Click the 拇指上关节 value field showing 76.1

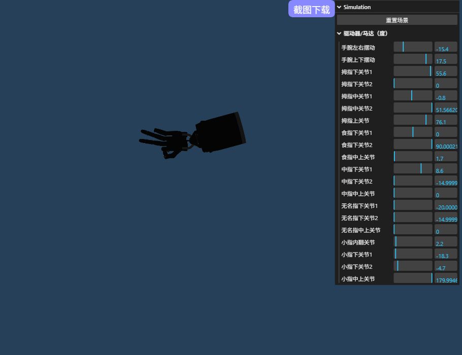click(x=446, y=121)
